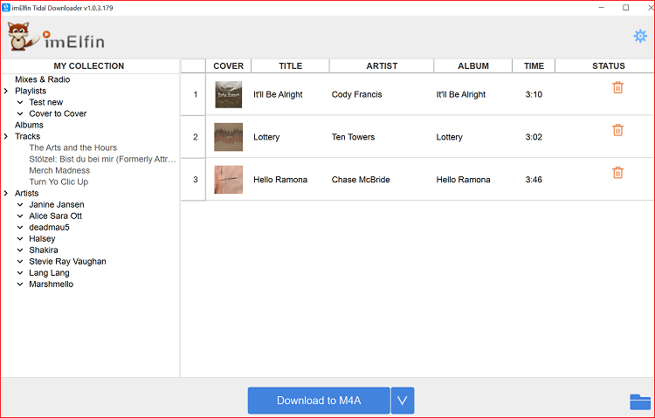Maximize the imElfin window

coord(626,8)
